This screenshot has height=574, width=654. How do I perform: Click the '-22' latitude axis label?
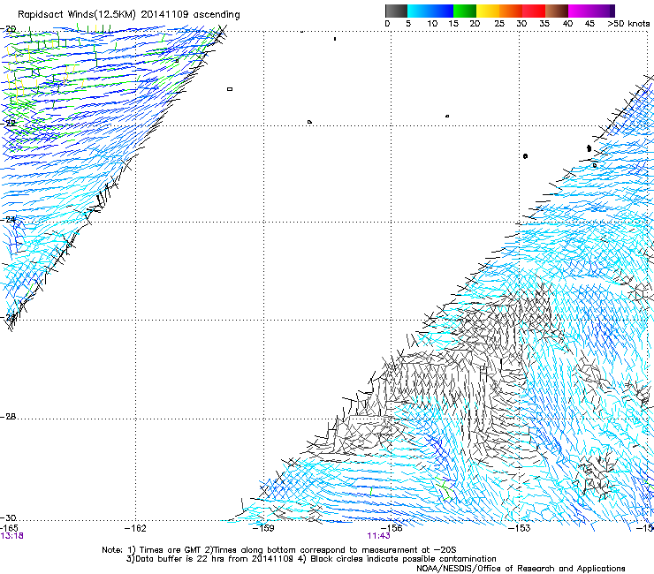(x=8, y=123)
